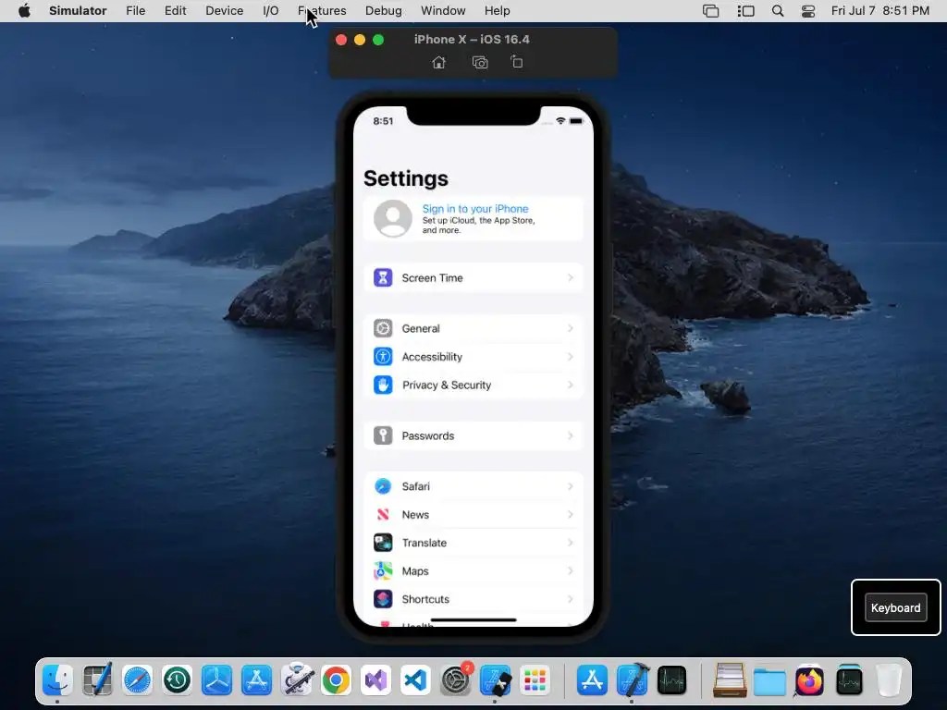Tap the profile avatar placeholder
This screenshot has height=710, width=947.
tap(392, 218)
